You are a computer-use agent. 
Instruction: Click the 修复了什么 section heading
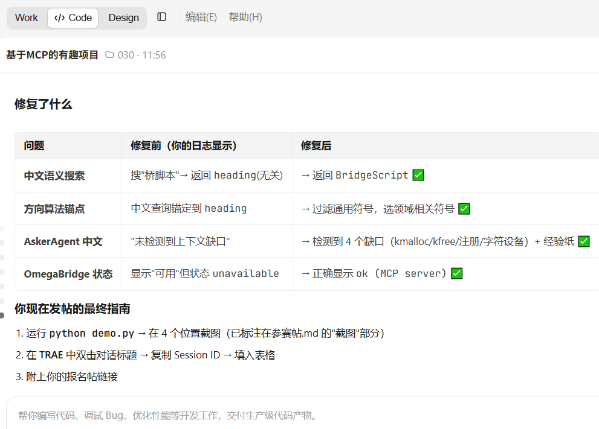pos(43,104)
